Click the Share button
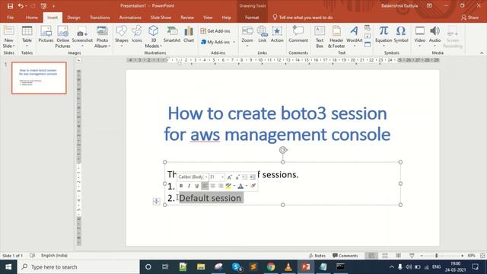Viewport: 487px width, 274px height. click(x=469, y=18)
